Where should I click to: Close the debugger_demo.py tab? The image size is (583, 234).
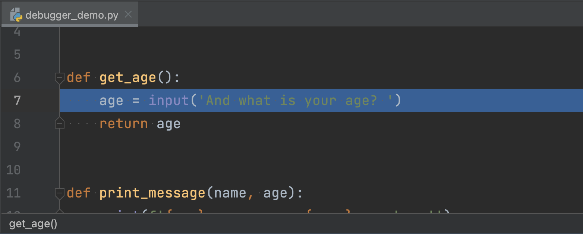tap(128, 14)
